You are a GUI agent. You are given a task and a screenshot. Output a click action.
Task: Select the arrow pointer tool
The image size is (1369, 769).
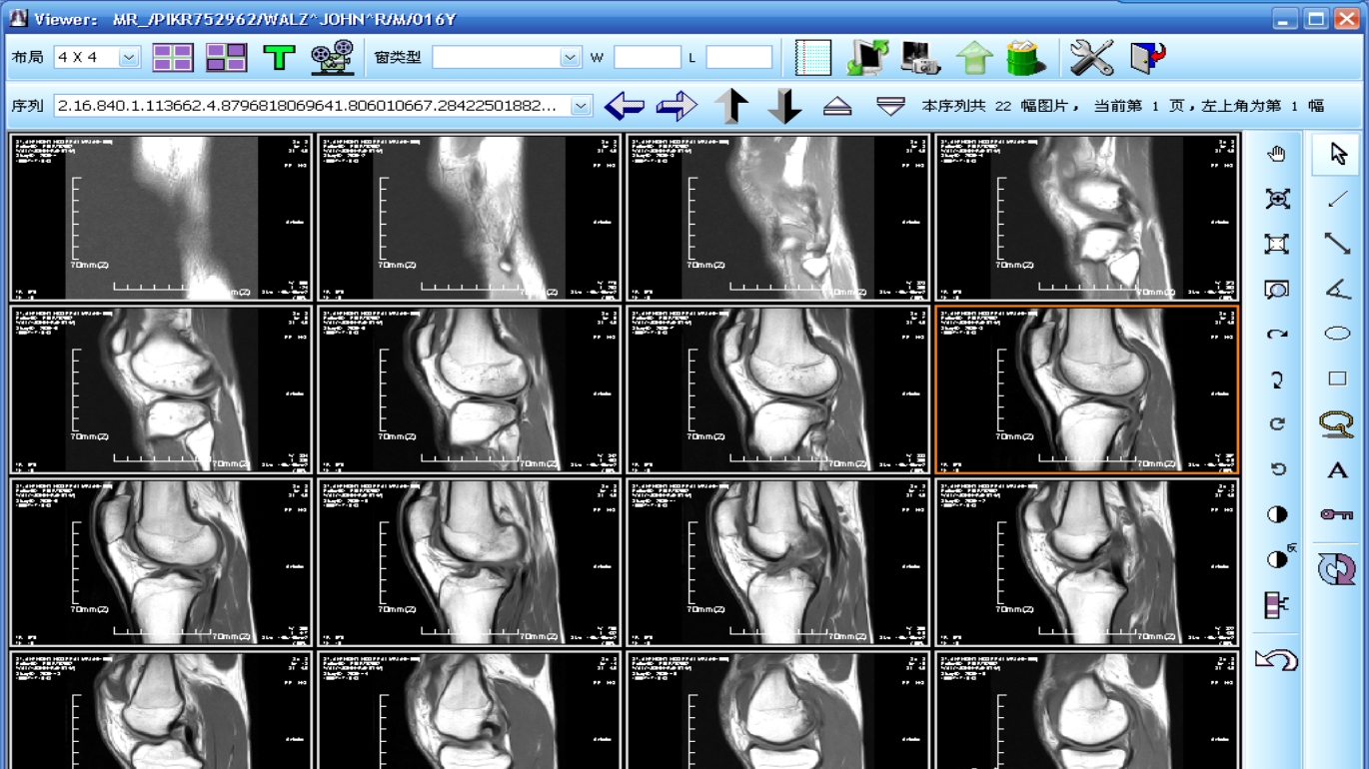pyautogui.click(x=1337, y=154)
